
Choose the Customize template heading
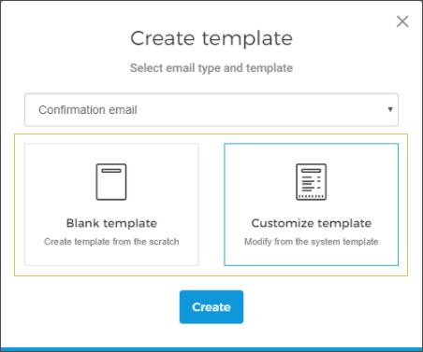point(312,223)
